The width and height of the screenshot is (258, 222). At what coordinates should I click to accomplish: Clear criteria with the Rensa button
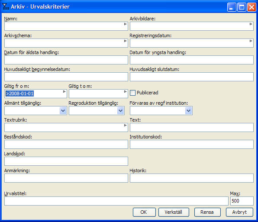click(x=207, y=212)
